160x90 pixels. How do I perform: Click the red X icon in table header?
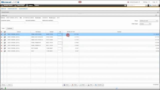coord(1,32)
